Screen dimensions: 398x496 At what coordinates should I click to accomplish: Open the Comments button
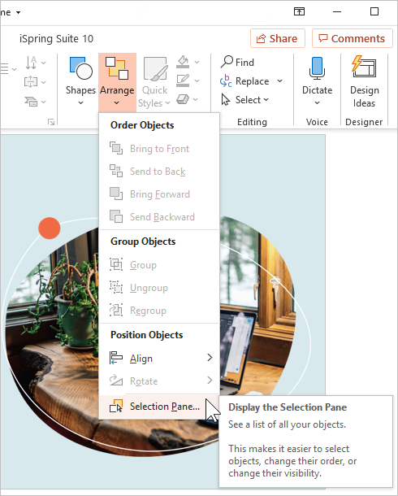click(x=353, y=38)
